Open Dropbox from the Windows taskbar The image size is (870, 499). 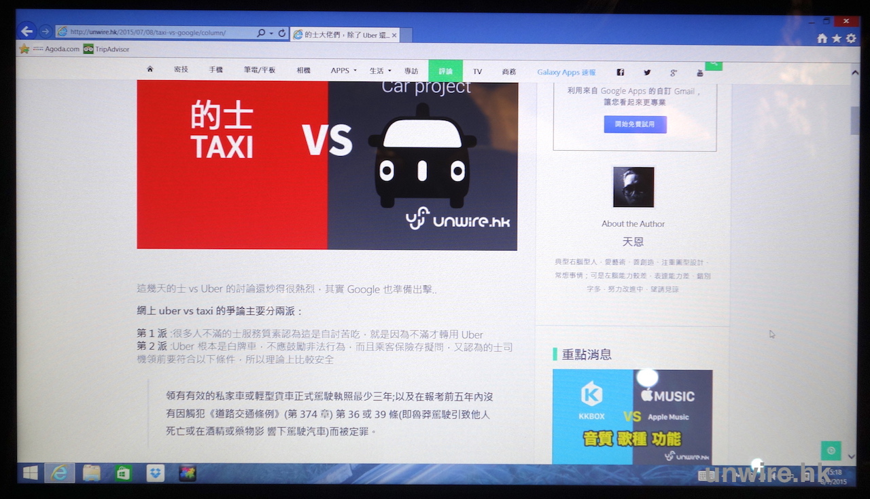coord(156,473)
